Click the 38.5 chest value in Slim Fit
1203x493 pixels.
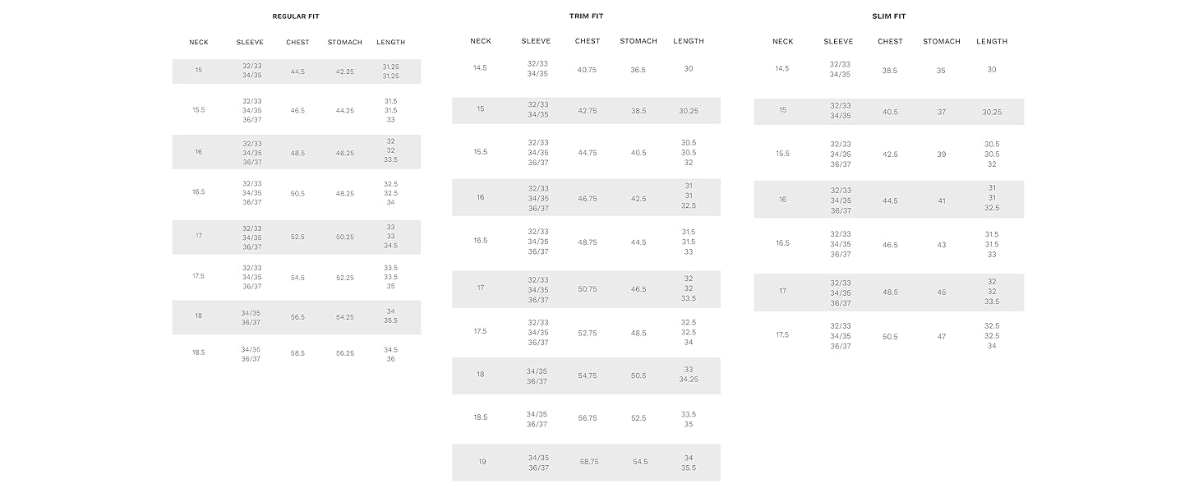click(890, 71)
